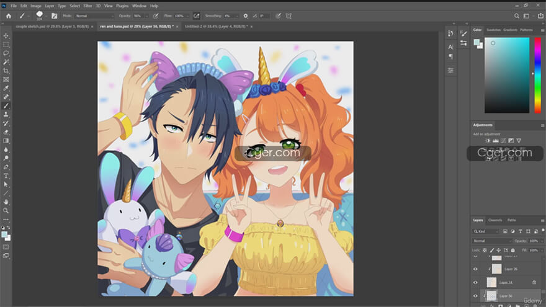Screen dimensions: 546x307
Task: Open the Paragraph panel icon in dock
Action: tap(450, 56)
